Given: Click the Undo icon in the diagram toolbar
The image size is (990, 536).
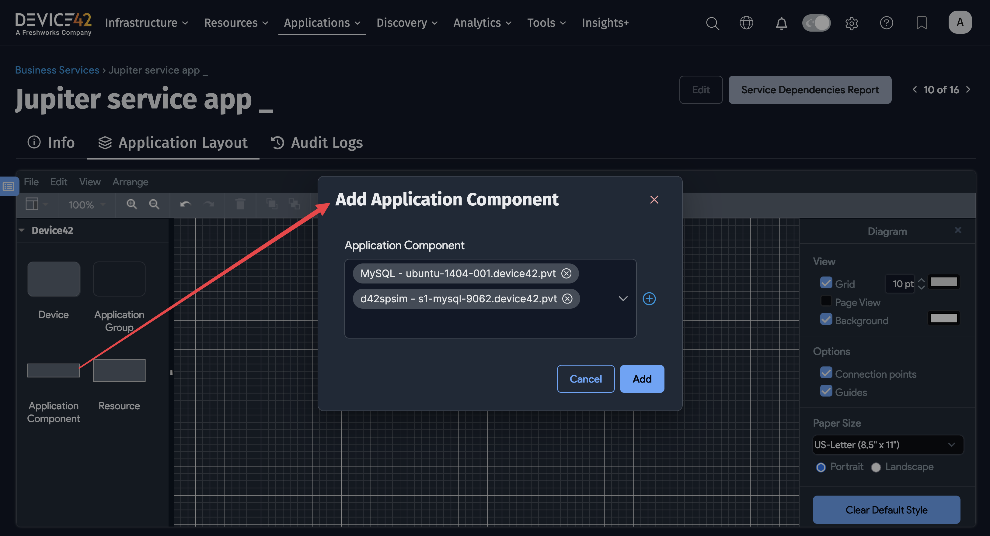Looking at the screenshot, I should point(185,204).
